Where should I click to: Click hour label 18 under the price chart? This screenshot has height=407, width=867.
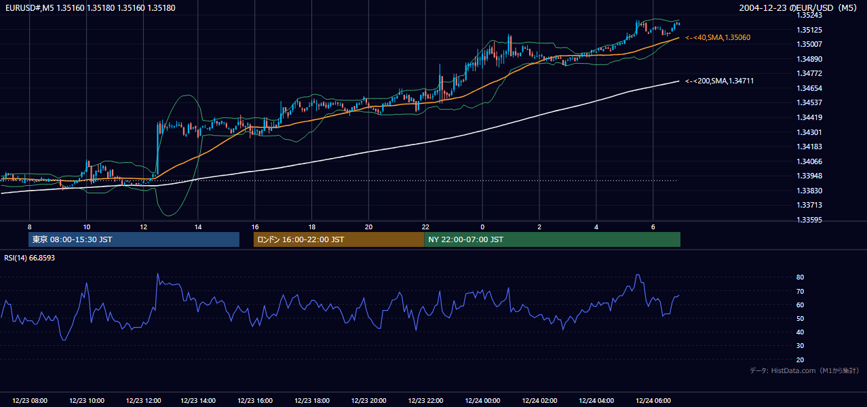coord(311,227)
